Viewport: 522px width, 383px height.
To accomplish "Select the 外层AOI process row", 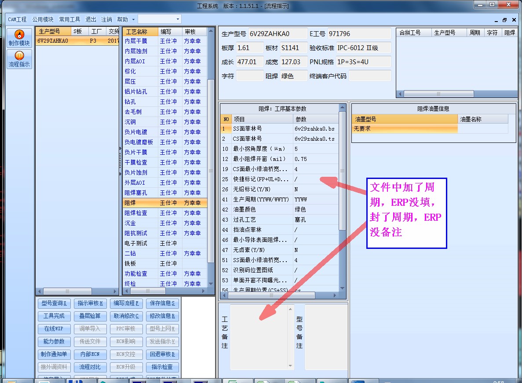I will tap(165, 182).
